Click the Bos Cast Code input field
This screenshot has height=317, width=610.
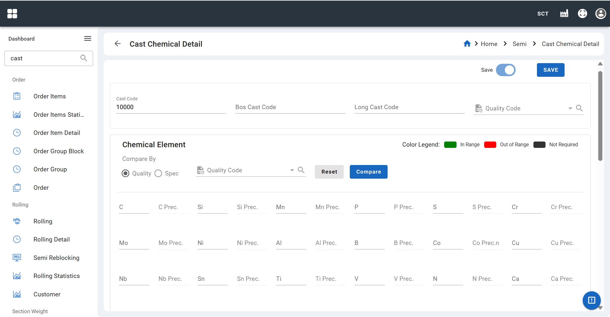(x=290, y=107)
